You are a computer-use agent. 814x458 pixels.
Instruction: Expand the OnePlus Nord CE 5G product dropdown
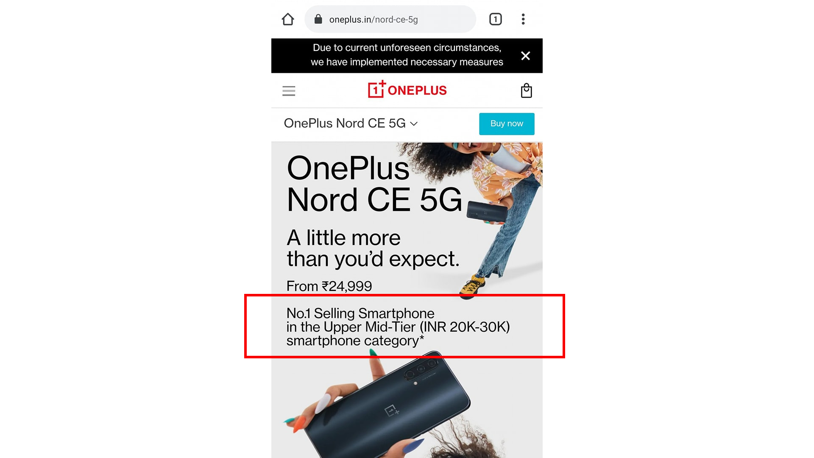351,123
